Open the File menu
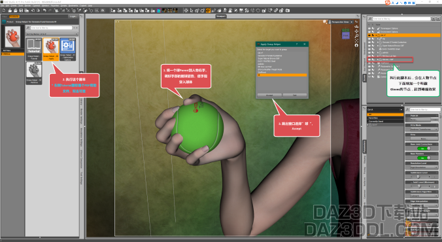The width and height of the screenshot is (442, 242). 3,6
